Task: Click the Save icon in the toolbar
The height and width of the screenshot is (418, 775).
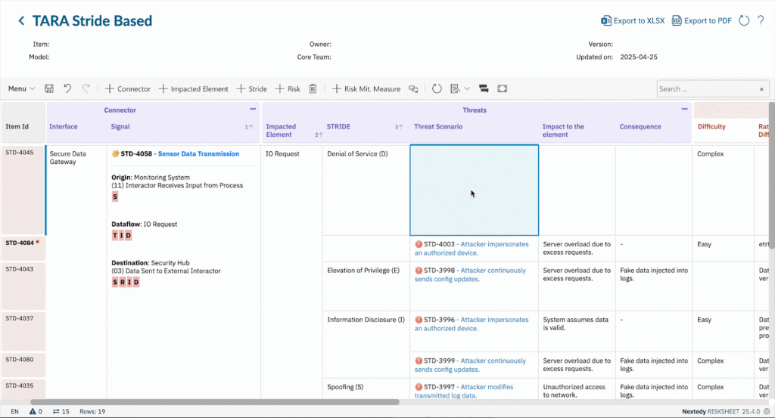Action: click(49, 88)
